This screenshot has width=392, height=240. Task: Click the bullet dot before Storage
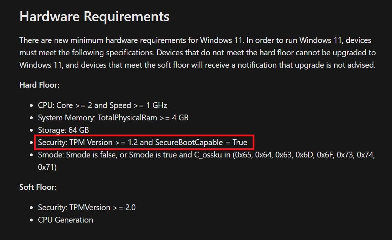[31, 130]
